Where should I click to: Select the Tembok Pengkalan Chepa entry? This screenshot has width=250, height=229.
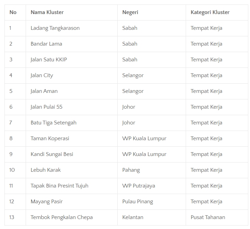62,217
